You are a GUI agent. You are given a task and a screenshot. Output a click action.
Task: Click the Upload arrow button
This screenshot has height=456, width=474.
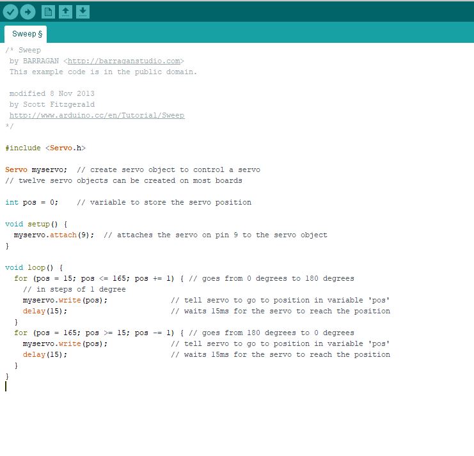tap(28, 12)
